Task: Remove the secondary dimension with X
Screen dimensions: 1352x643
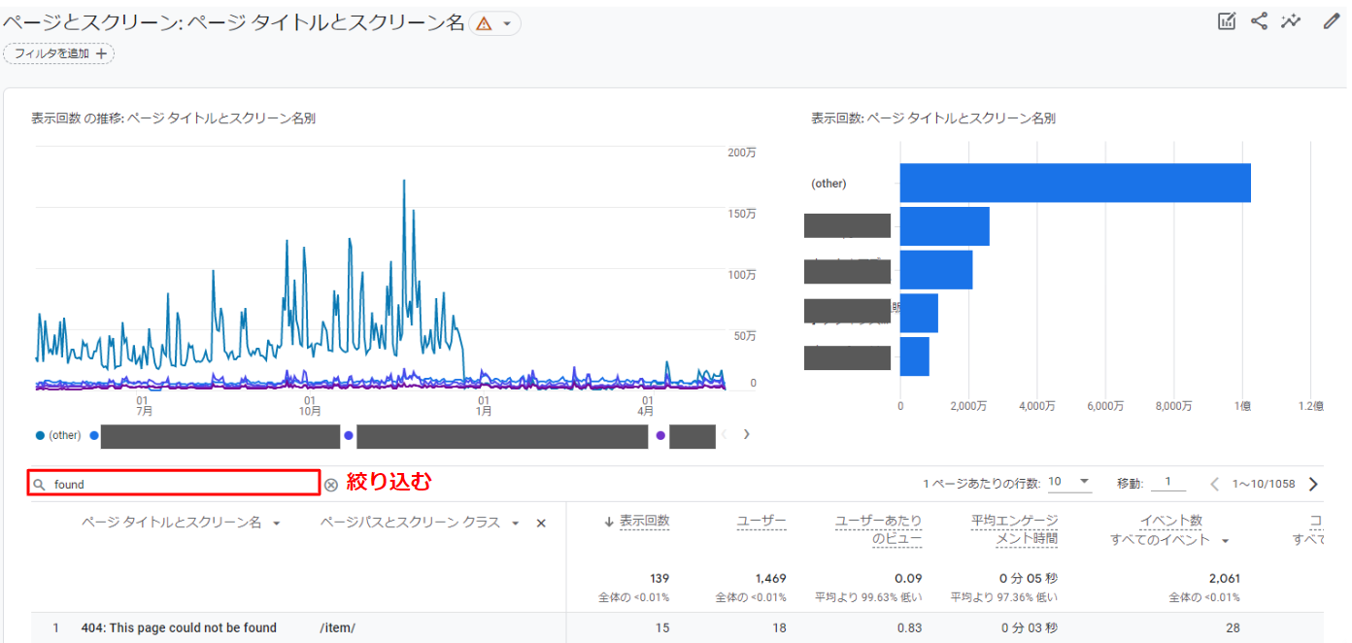Action: coord(541,523)
